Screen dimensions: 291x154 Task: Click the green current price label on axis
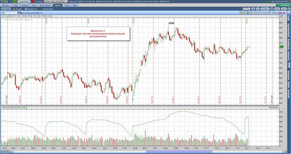(282, 47)
